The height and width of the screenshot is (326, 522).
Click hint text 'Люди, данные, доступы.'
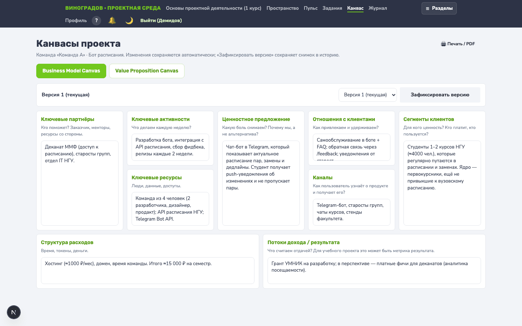tap(156, 186)
